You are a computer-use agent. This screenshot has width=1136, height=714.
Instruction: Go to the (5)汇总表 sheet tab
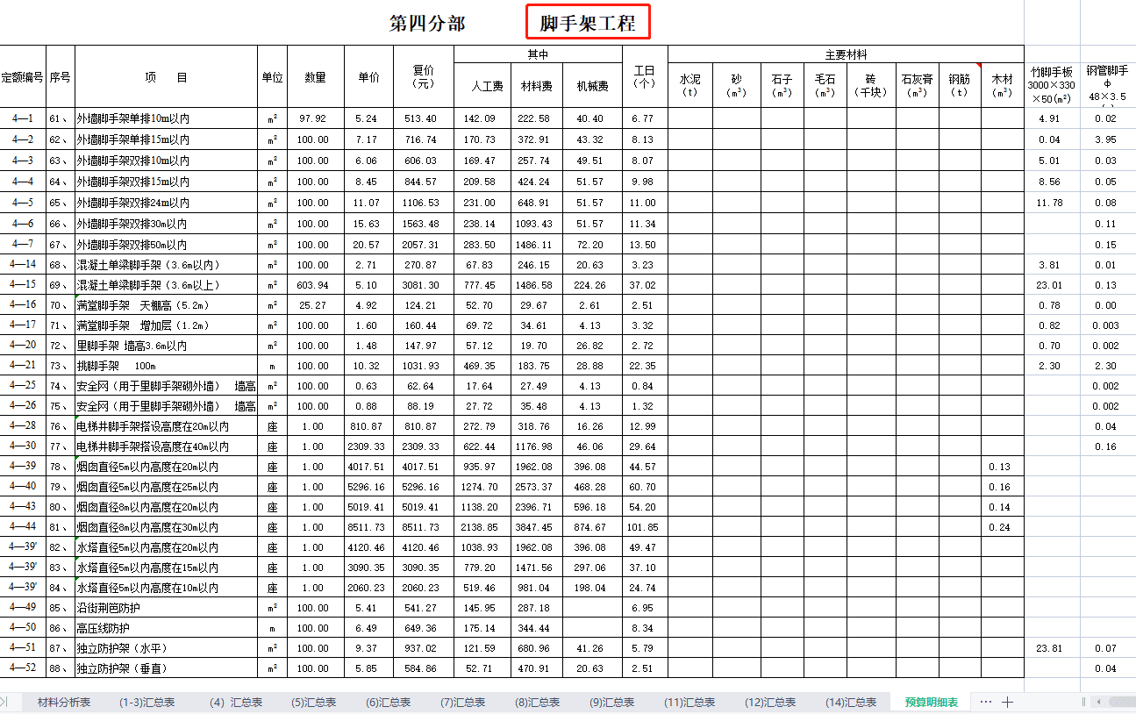314,703
